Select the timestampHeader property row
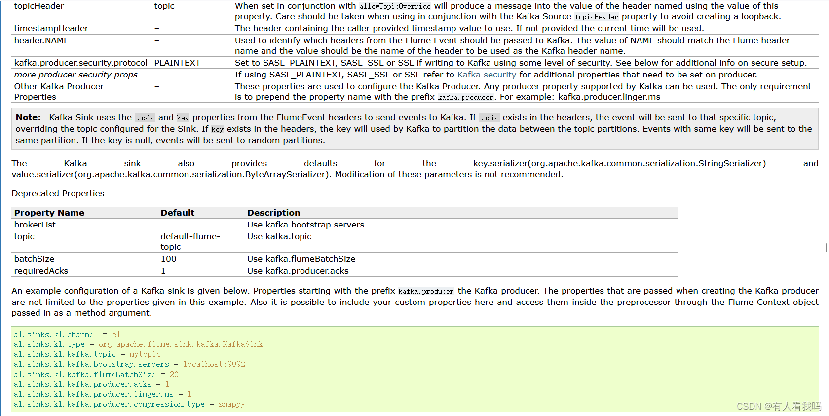 tap(415, 28)
